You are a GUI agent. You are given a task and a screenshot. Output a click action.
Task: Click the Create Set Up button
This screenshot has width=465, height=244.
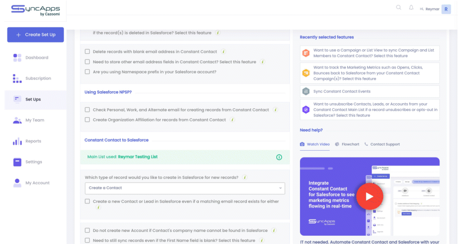pyautogui.click(x=36, y=35)
